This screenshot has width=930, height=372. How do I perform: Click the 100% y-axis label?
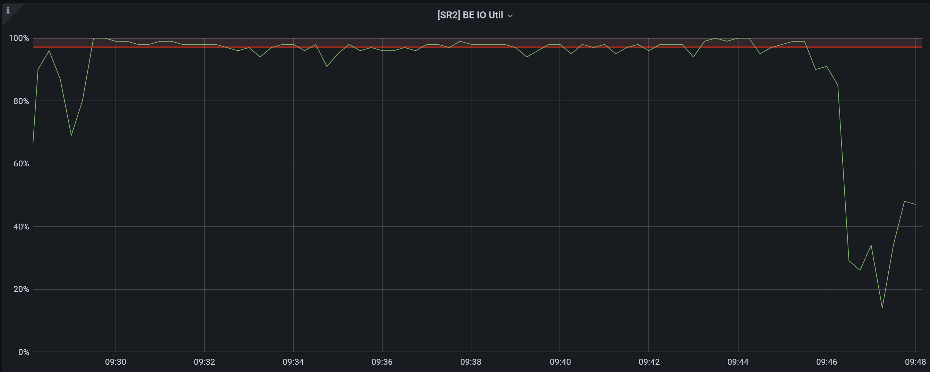click(x=19, y=38)
